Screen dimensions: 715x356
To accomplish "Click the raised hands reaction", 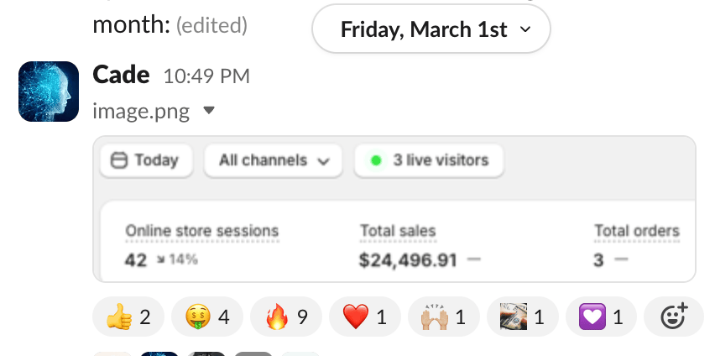I will tap(442, 317).
